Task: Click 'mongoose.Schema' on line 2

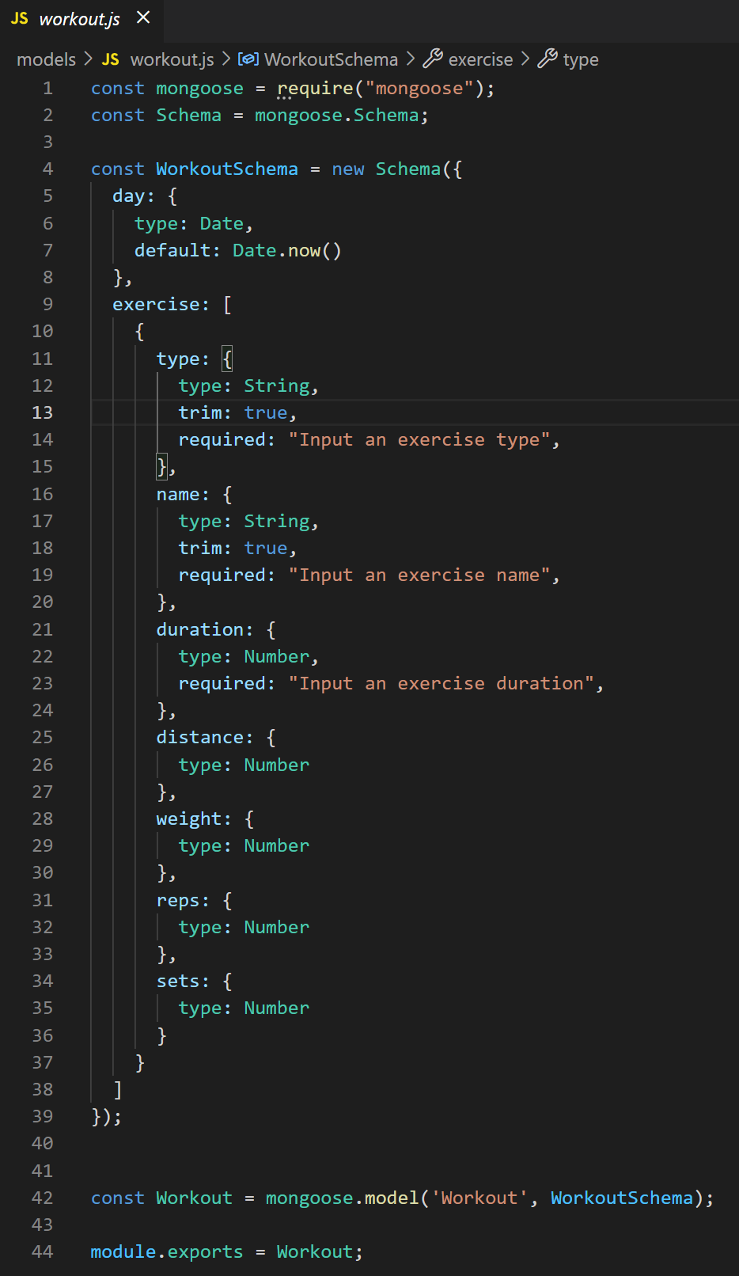Action: pyautogui.click(x=336, y=115)
